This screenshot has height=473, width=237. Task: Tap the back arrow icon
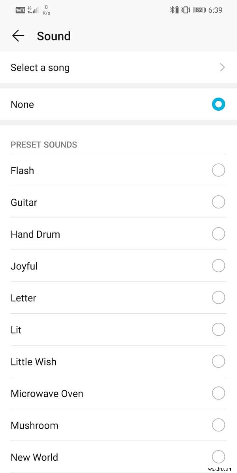18,36
